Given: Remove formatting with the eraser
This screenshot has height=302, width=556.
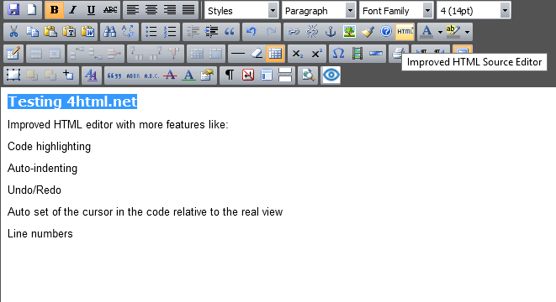Looking at the screenshot, I should coord(257,54).
